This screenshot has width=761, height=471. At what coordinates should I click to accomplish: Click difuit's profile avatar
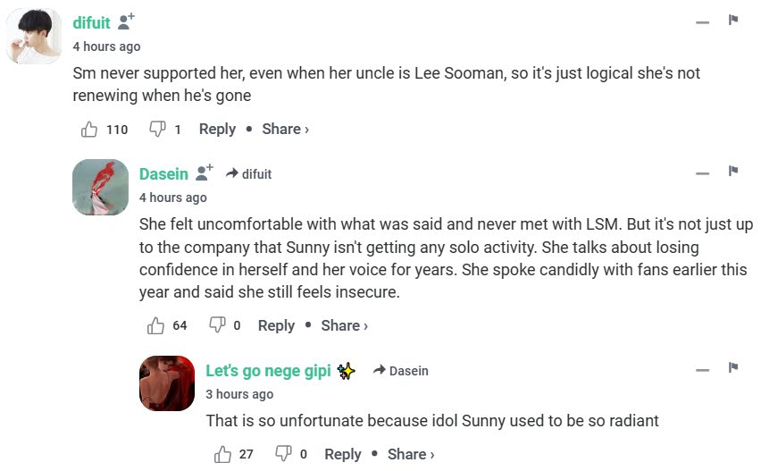(34, 37)
